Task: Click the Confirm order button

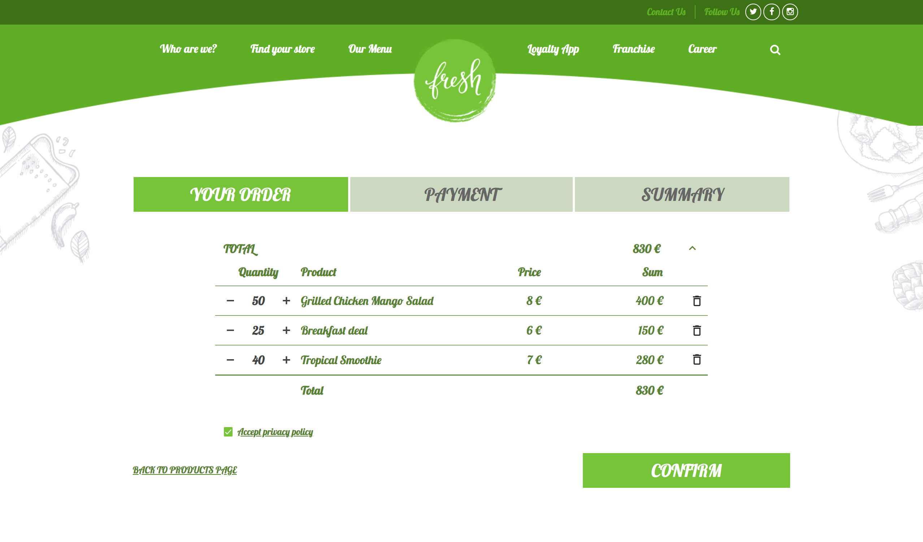Action: pyautogui.click(x=686, y=470)
